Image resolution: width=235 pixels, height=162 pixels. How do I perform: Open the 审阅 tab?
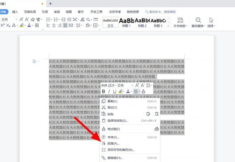click(57, 12)
